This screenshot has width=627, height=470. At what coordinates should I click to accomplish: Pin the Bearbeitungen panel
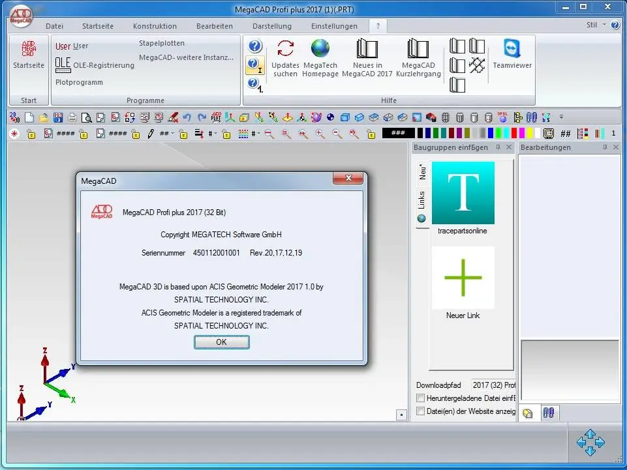click(605, 147)
